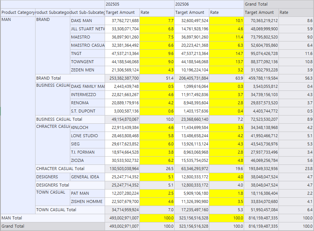314x231 pixels.
Task: Select the DESIGNERS Total subtotal label
Action: (x=70, y=185)
